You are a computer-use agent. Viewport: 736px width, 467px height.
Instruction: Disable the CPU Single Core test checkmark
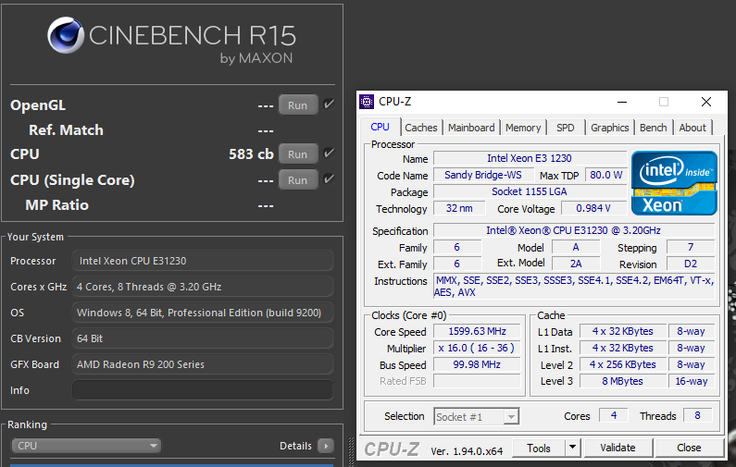tap(328, 179)
